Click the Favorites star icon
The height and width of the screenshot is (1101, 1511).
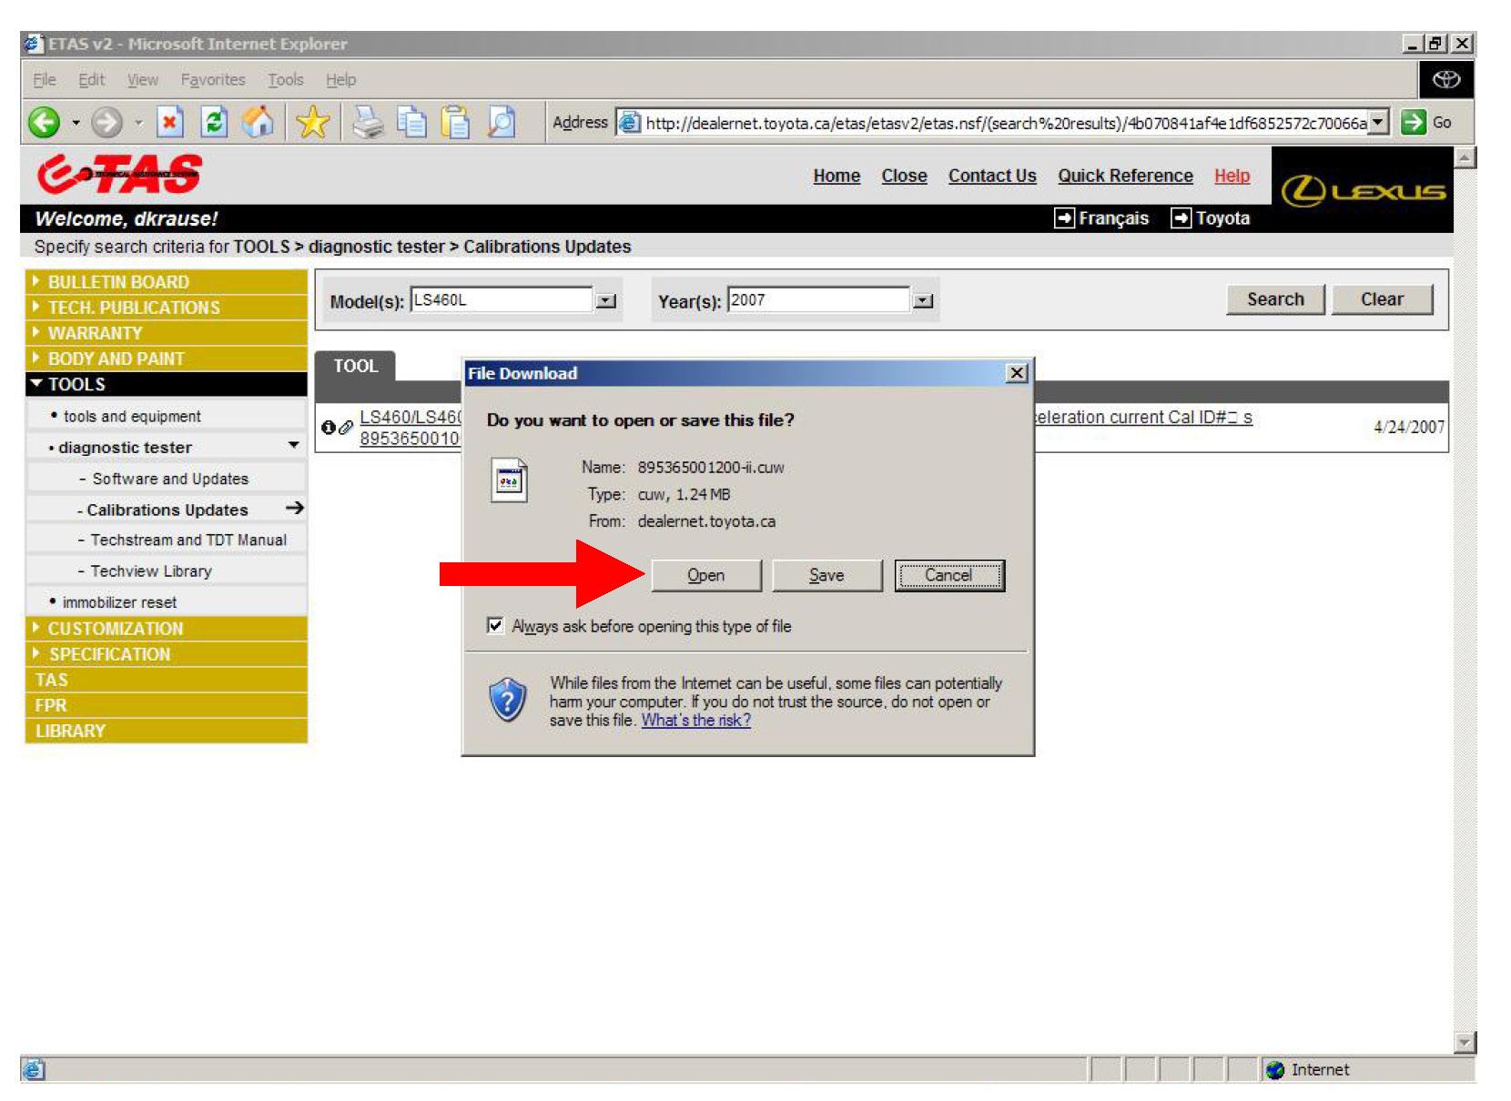[312, 122]
